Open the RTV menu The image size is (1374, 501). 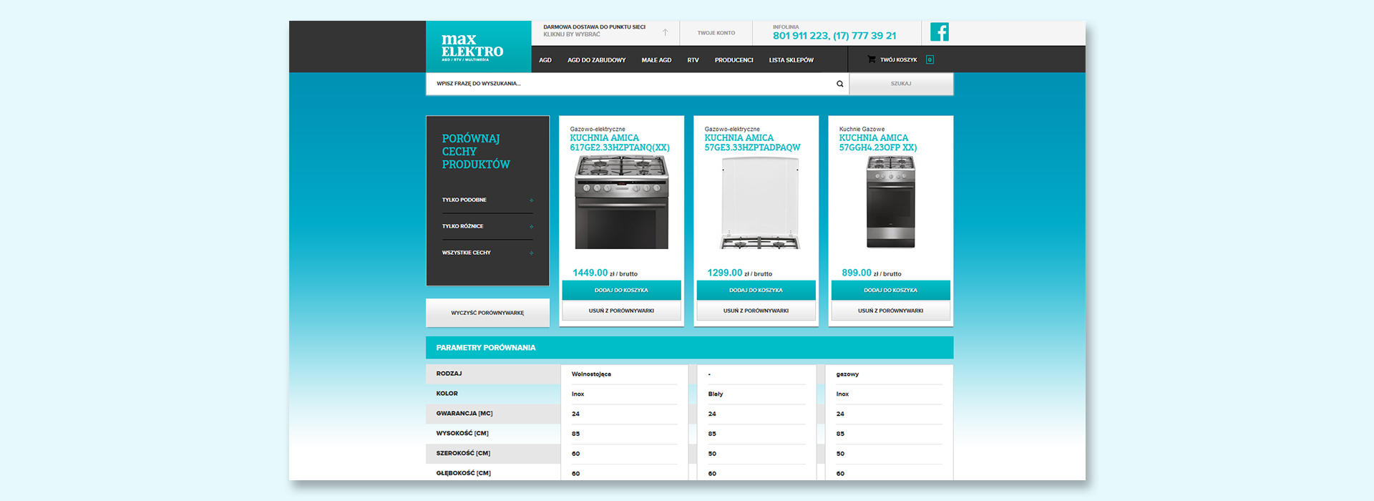pyautogui.click(x=693, y=60)
